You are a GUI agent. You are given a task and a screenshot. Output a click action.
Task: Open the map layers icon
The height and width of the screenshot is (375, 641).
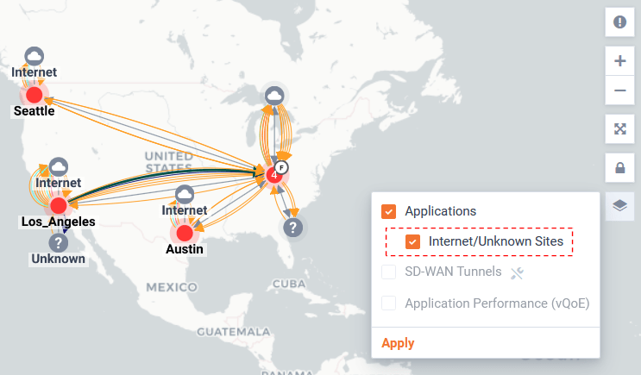tap(619, 206)
